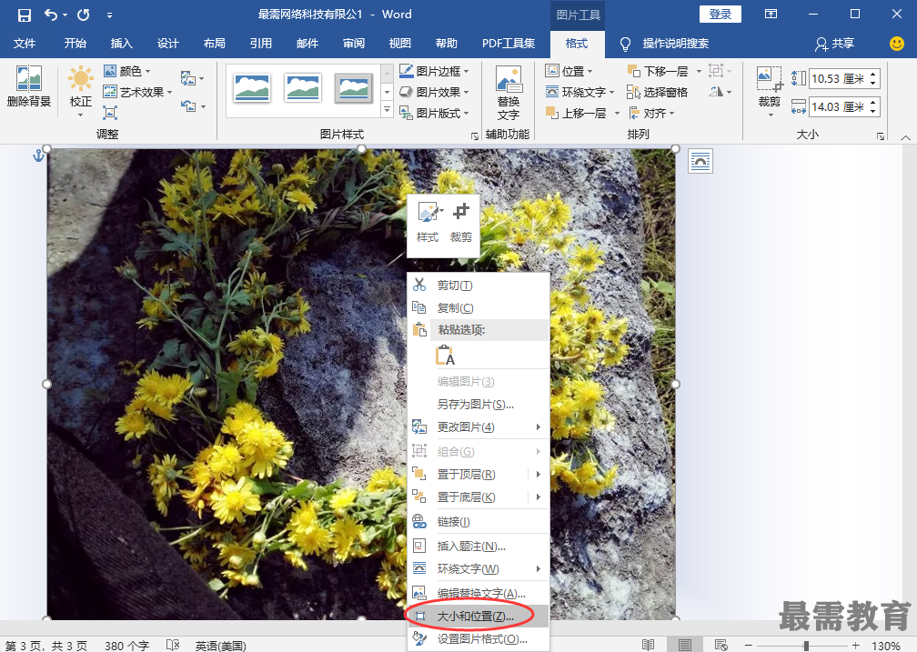Image resolution: width=917 pixels, height=652 pixels.
Task: Switch to the 插入 Insert tab
Action: point(122,44)
